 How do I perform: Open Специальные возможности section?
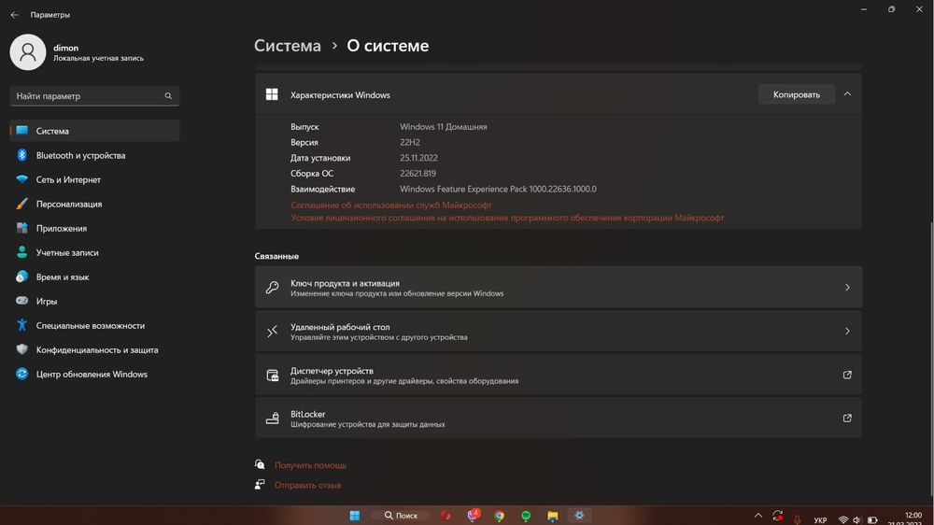94,325
